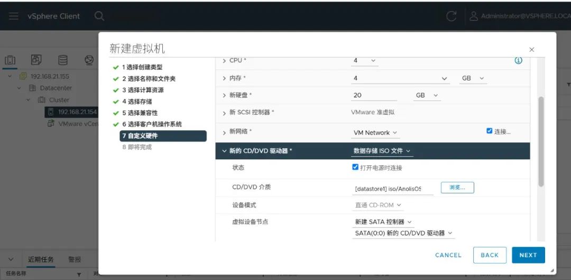
Task: Open the 数据存储 ISO 文件 dropdown
Action: point(382,151)
